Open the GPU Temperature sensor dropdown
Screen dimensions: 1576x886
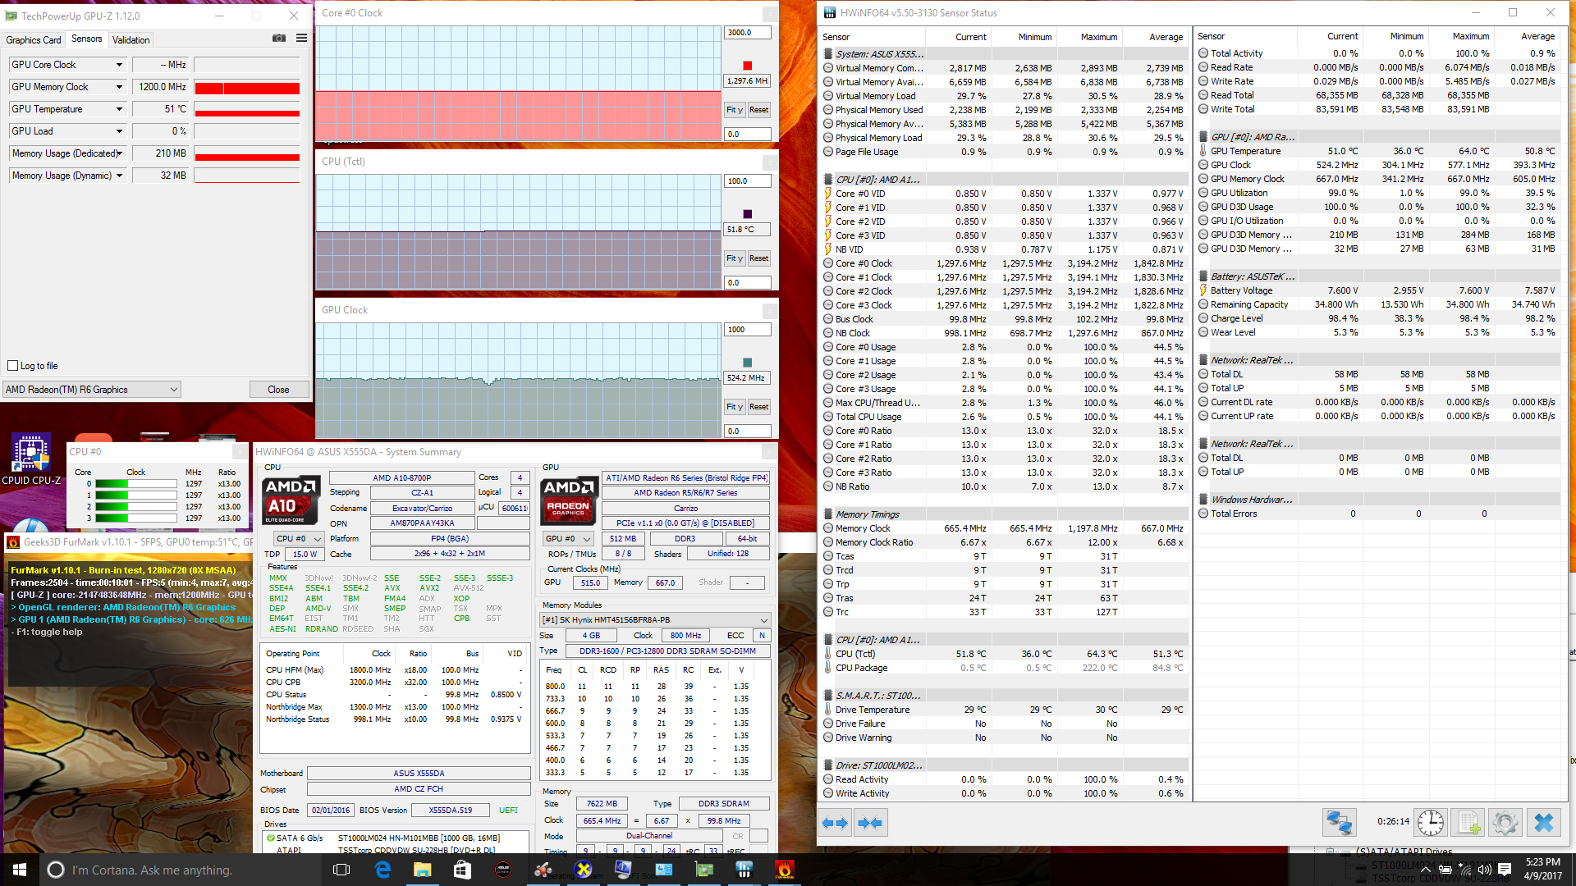pyautogui.click(x=119, y=109)
